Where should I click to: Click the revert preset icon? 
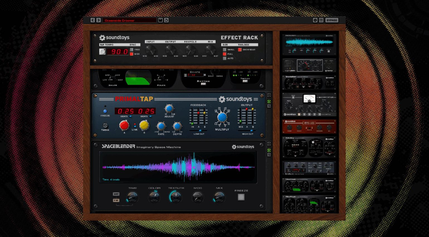pyautogui.click(x=166, y=20)
